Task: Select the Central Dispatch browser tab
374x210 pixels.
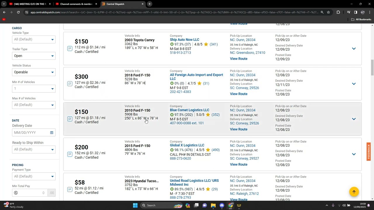Action: coord(123,4)
